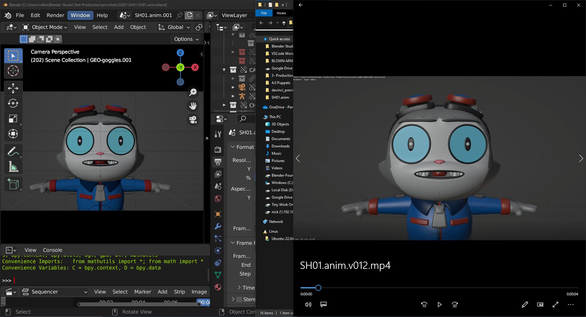Open the viewport Add menu
This screenshot has height=317, width=586.
tap(119, 27)
